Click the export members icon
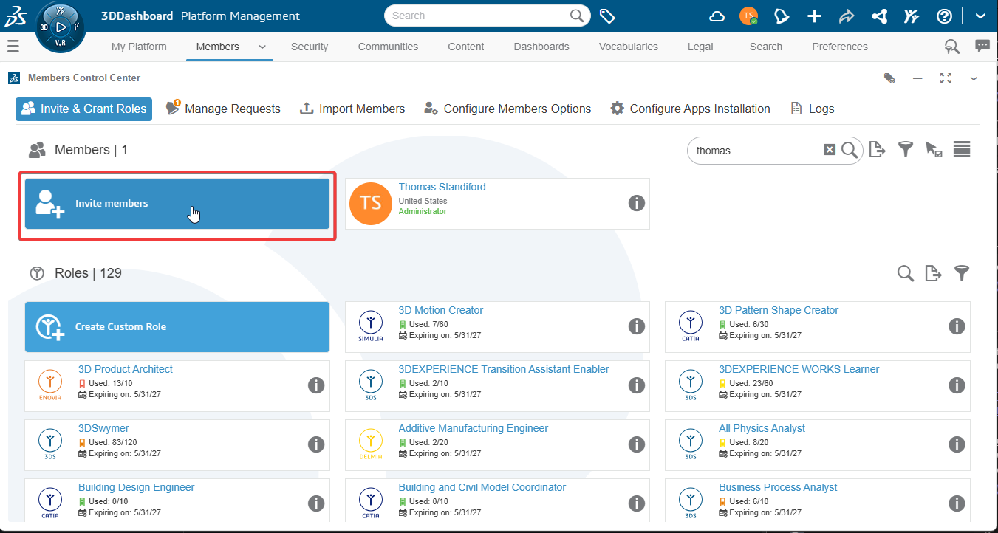Screen dimensions: 998x533 (877, 150)
